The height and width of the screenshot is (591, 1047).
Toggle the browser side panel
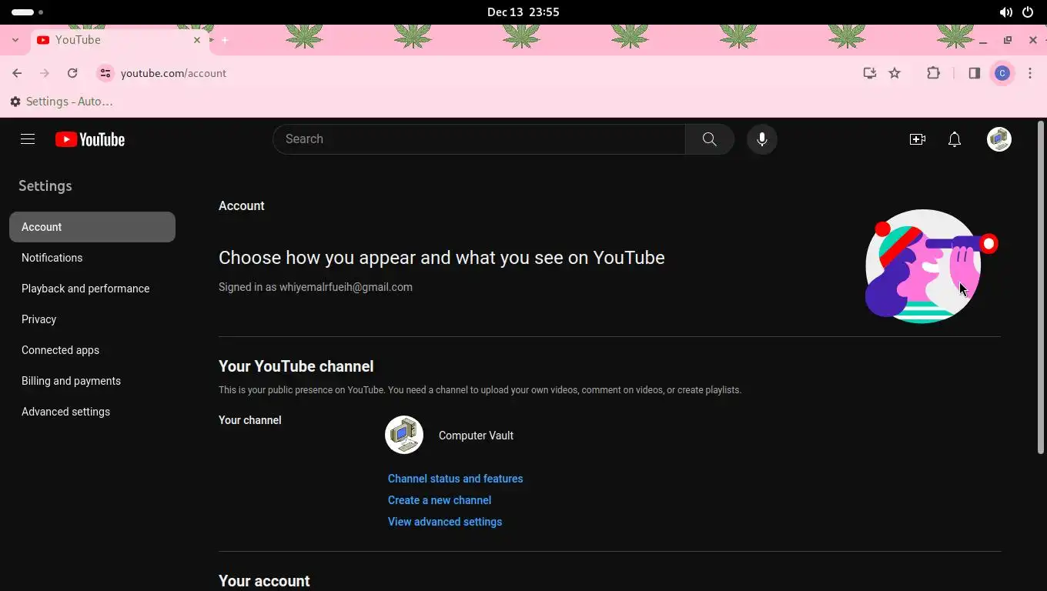click(975, 73)
